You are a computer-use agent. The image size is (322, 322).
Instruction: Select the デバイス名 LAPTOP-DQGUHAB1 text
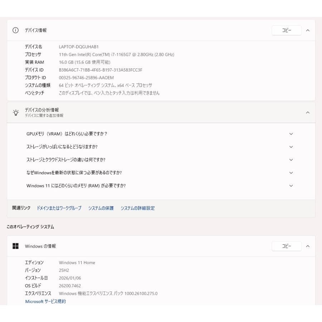(x=79, y=47)
